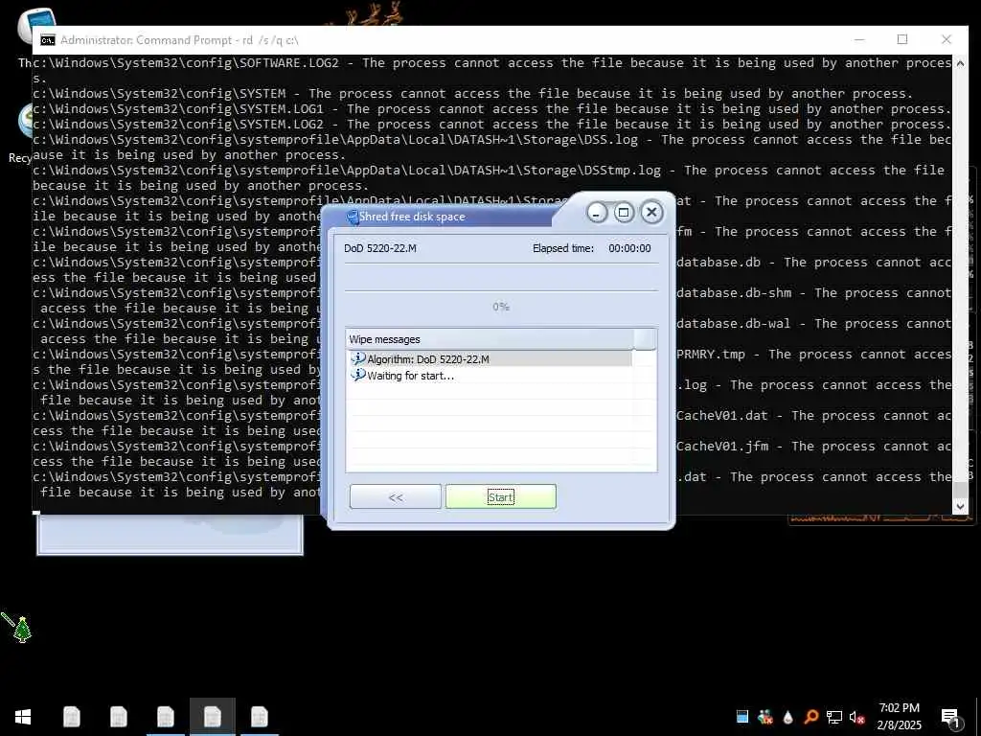Open the clock showing 7:02 PM
The width and height of the screenshot is (981, 736).
(x=899, y=717)
